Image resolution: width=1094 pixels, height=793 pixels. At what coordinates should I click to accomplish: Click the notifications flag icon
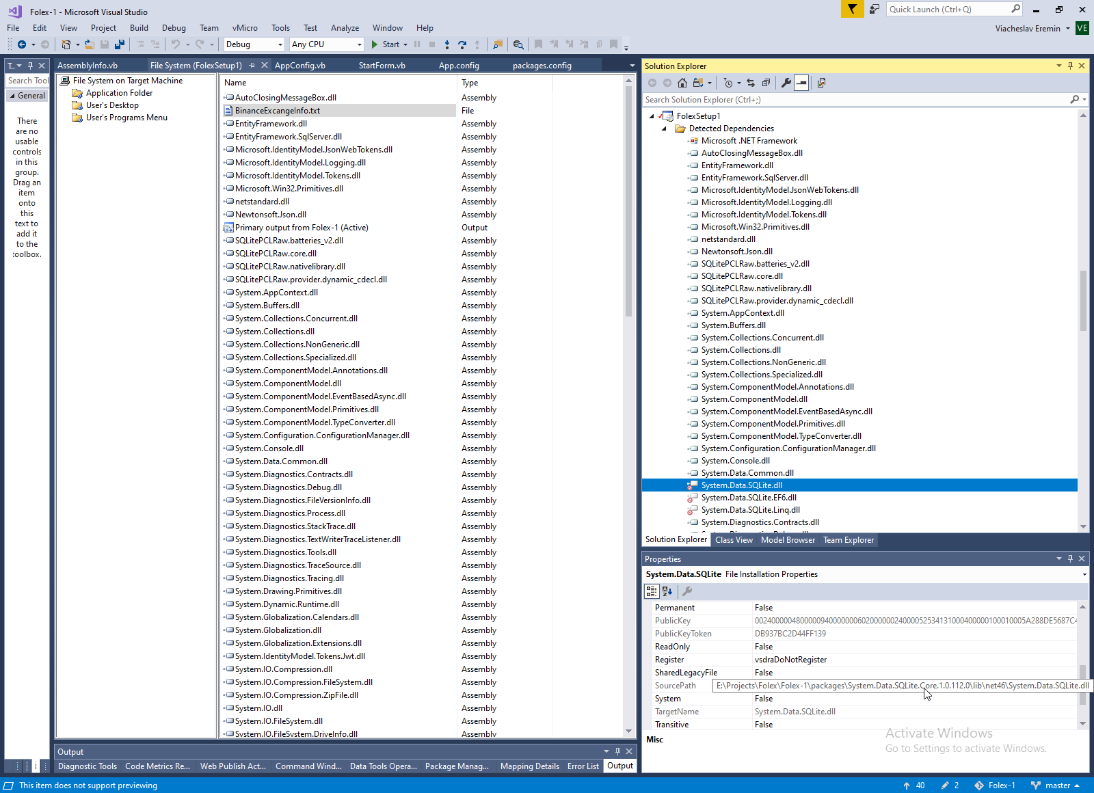click(852, 9)
